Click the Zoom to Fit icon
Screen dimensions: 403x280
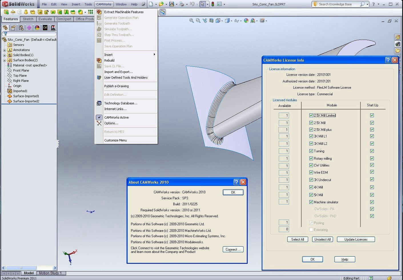[x=192, y=21]
